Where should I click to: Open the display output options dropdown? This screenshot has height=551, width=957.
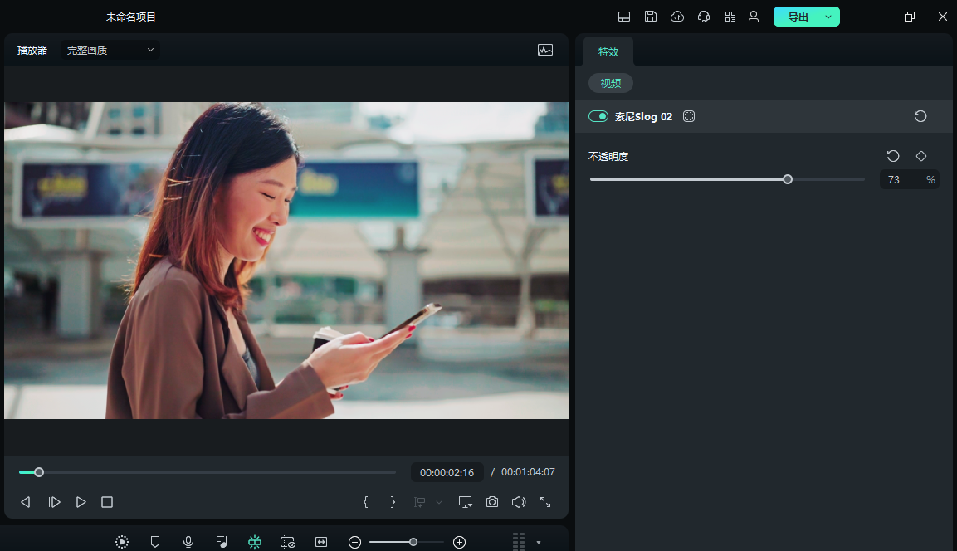pos(465,502)
